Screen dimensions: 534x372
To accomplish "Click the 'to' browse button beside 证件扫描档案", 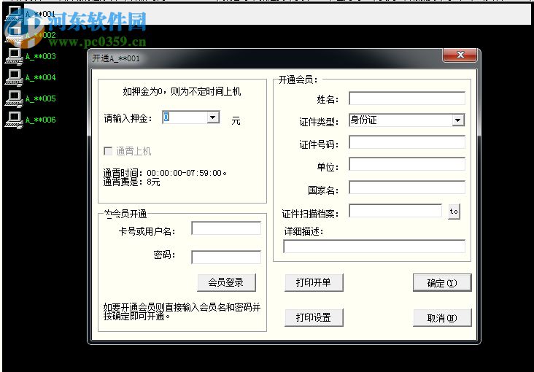I will tap(454, 212).
